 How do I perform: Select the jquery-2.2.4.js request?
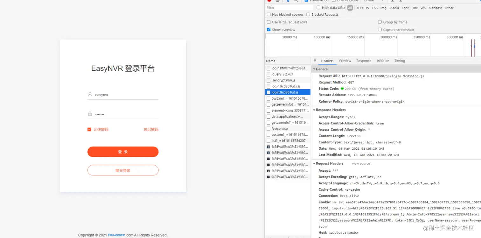coord(288,74)
